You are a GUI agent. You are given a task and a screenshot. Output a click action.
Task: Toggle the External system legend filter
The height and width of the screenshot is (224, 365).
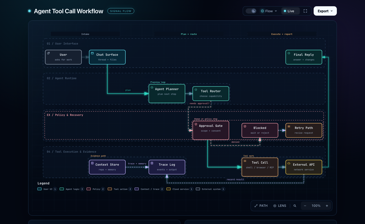pyautogui.click(x=210, y=189)
